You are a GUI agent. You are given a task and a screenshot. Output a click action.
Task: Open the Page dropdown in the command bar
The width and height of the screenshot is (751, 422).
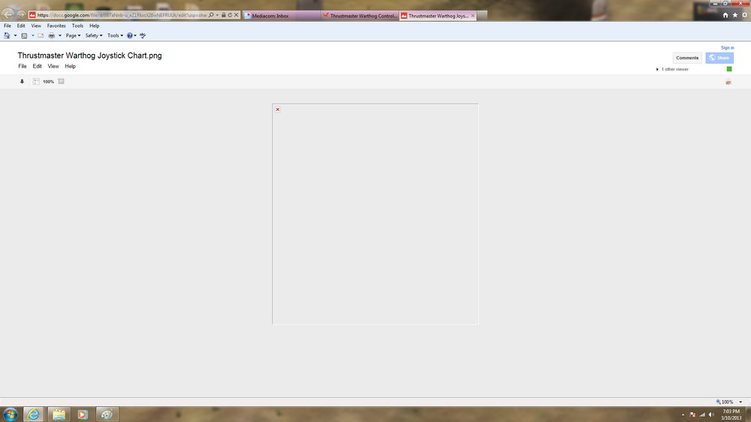point(73,35)
